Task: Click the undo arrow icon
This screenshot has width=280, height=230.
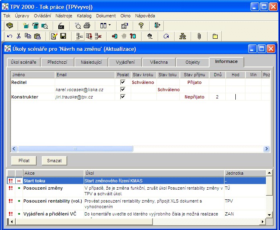Action: click(x=10, y=36)
